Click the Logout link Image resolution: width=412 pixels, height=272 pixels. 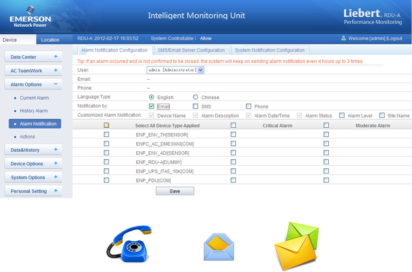[395, 38]
